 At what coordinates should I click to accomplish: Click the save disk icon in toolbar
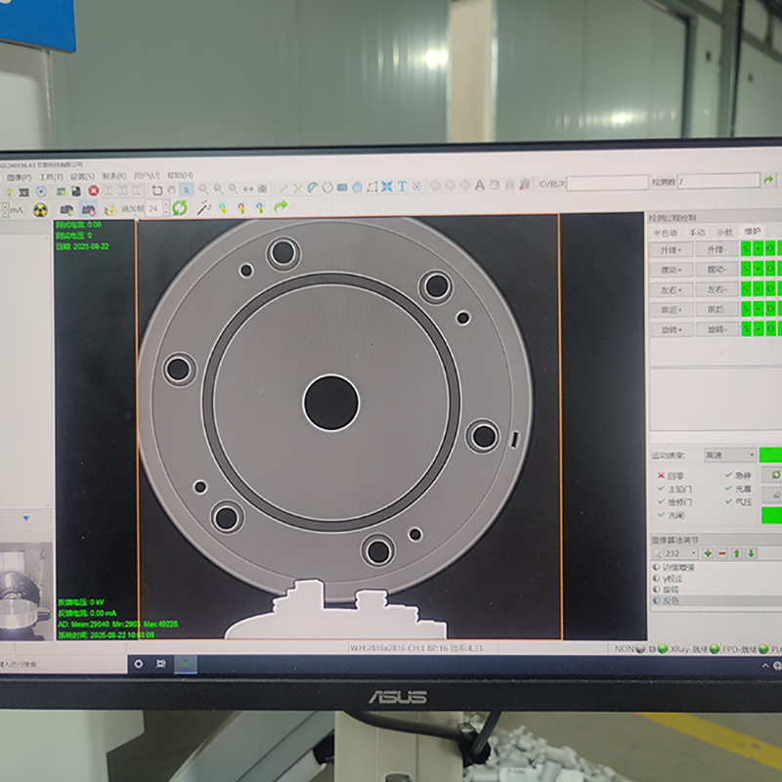click(76, 191)
